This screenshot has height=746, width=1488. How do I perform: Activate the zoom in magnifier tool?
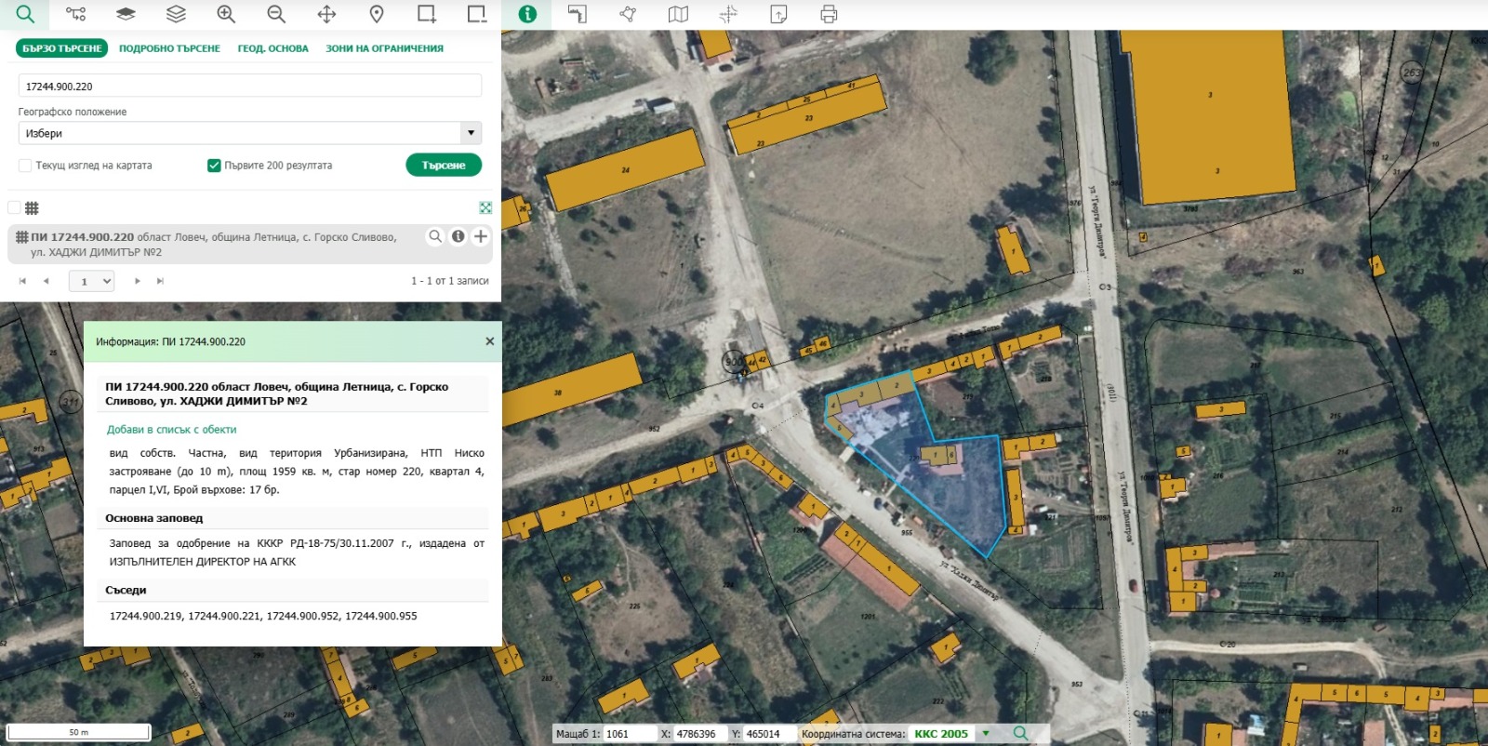[x=226, y=14]
